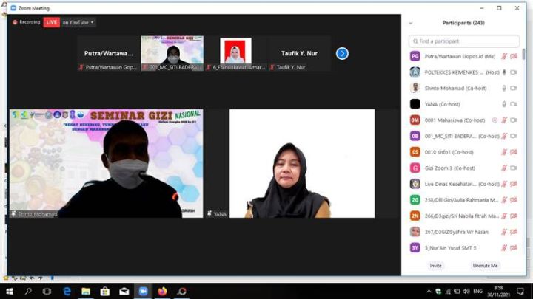This screenshot has height=299, width=533.
Task: Click the red LIVE badge
Action: click(51, 22)
